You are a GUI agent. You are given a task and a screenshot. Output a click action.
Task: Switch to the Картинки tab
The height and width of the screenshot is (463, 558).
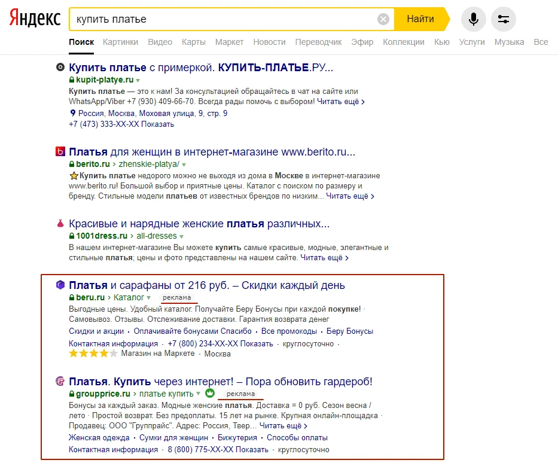click(120, 42)
